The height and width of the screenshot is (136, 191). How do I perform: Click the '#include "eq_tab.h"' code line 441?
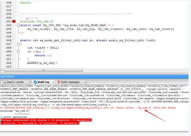(37, 21)
